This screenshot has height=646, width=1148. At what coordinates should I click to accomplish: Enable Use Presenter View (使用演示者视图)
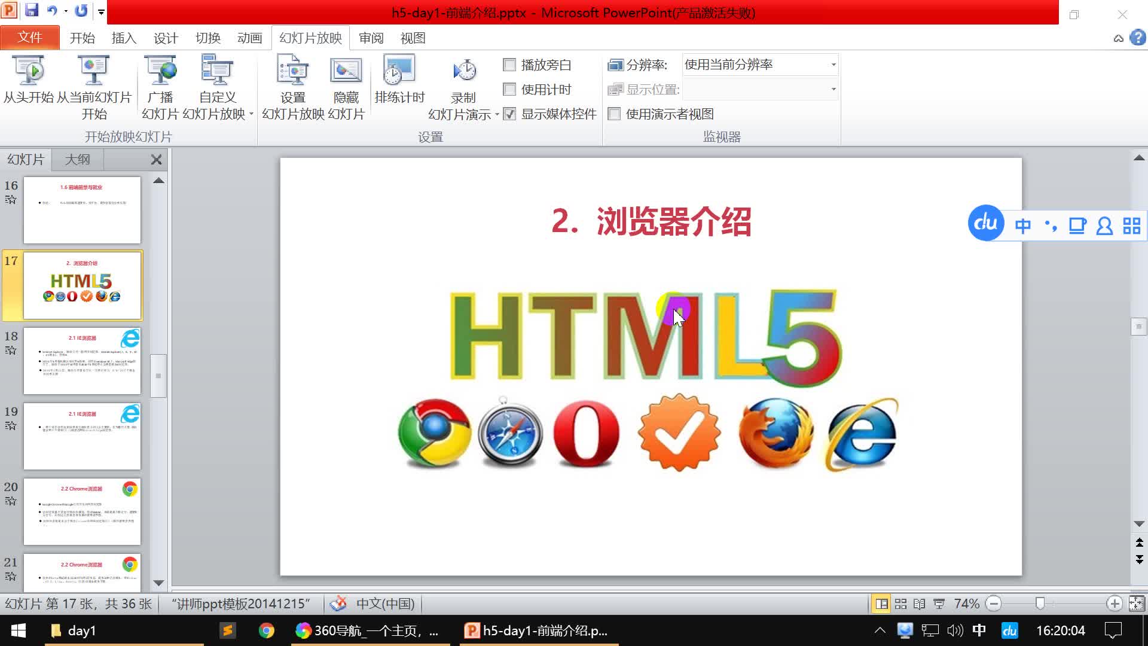pos(614,114)
